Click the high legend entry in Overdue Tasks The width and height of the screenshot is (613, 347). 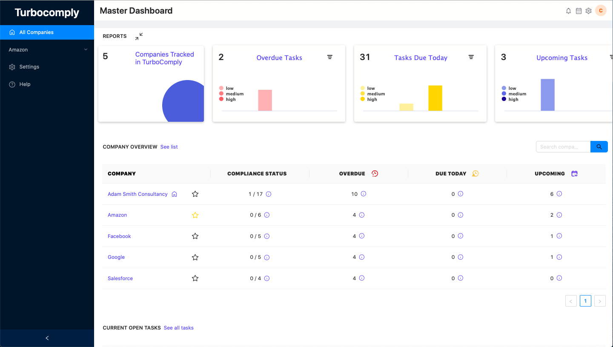(227, 99)
